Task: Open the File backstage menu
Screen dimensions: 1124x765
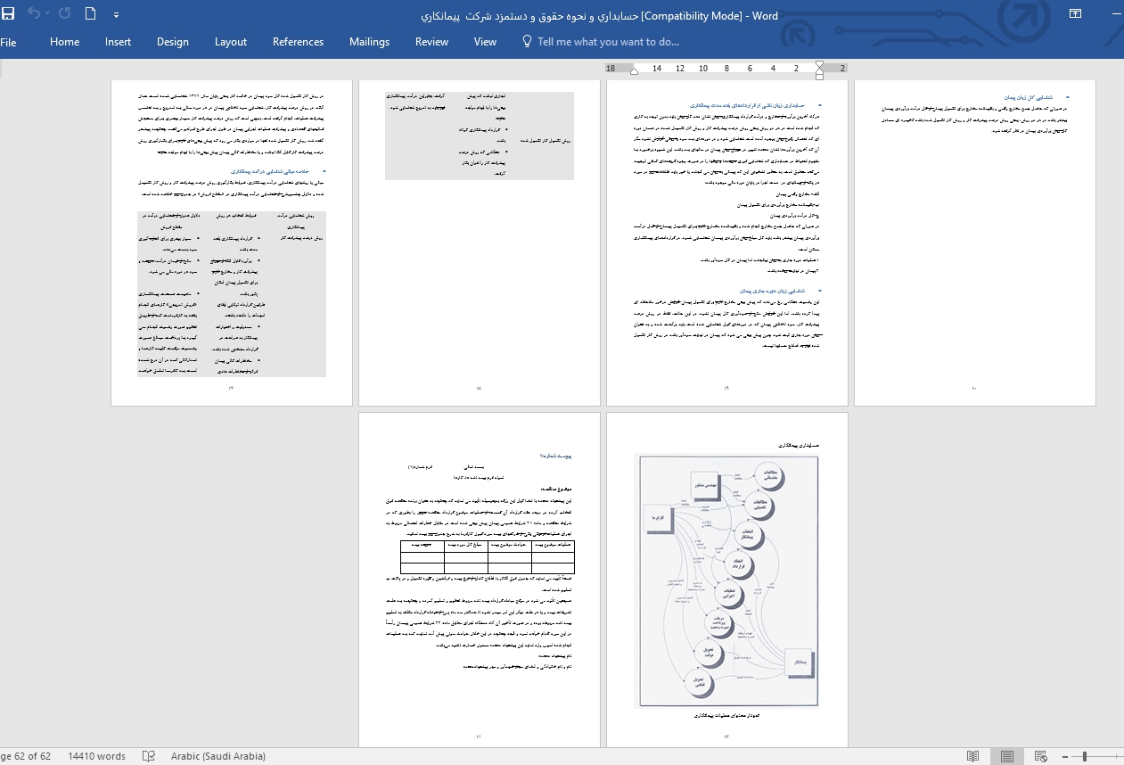Action: 9,42
